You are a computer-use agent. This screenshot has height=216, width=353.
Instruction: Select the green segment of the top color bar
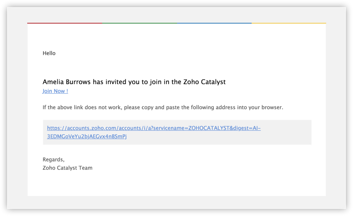pos(140,23)
